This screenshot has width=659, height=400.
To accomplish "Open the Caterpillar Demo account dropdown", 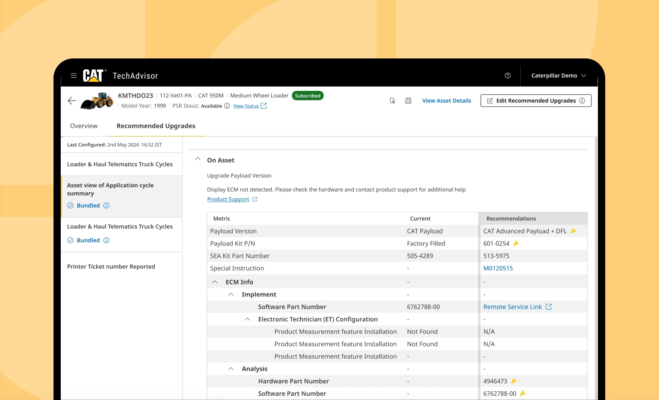I will (x=559, y=75).
